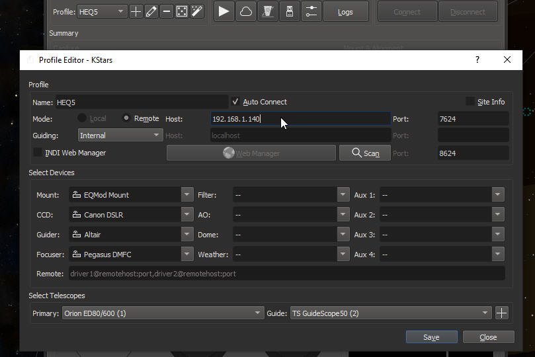The width and height of the screenshot is (535, 357).
Task: Open the Mount device dropdown
Action: coord(131,195)
